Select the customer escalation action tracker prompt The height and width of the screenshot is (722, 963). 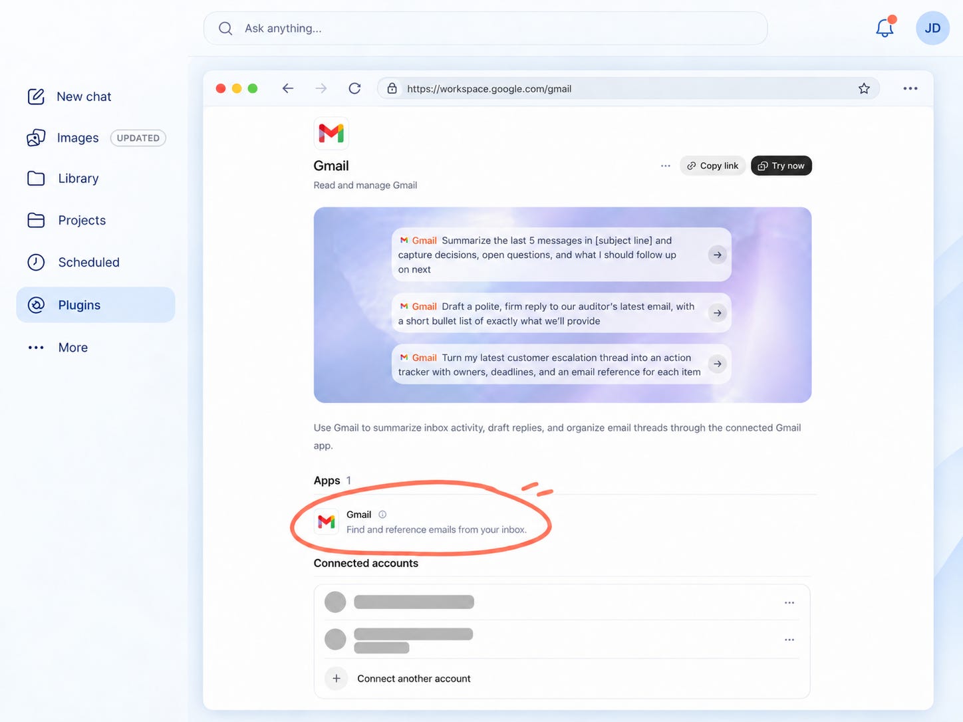(x=561, y=364)
